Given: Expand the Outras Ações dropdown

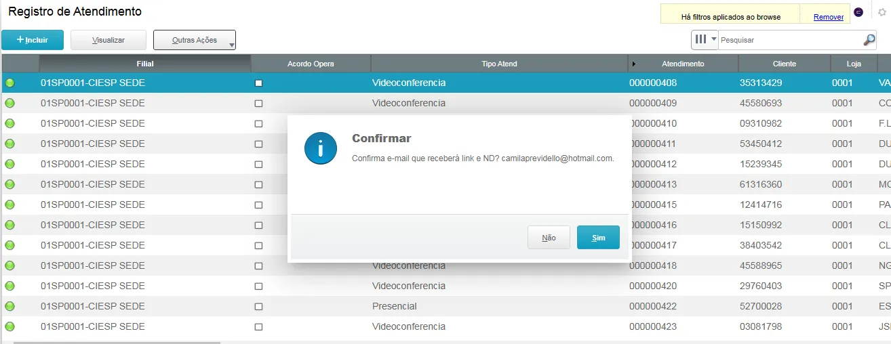Looking at the screenshot, I should (x=195, y=41).
